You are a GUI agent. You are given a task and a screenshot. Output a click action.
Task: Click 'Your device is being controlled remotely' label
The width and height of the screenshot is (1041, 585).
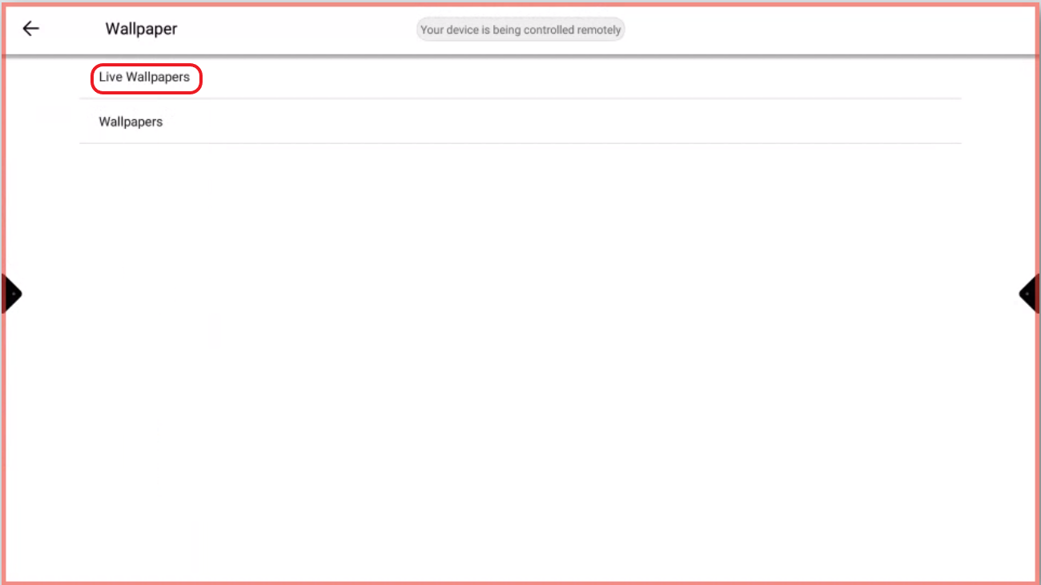click(x=520, y=30)
